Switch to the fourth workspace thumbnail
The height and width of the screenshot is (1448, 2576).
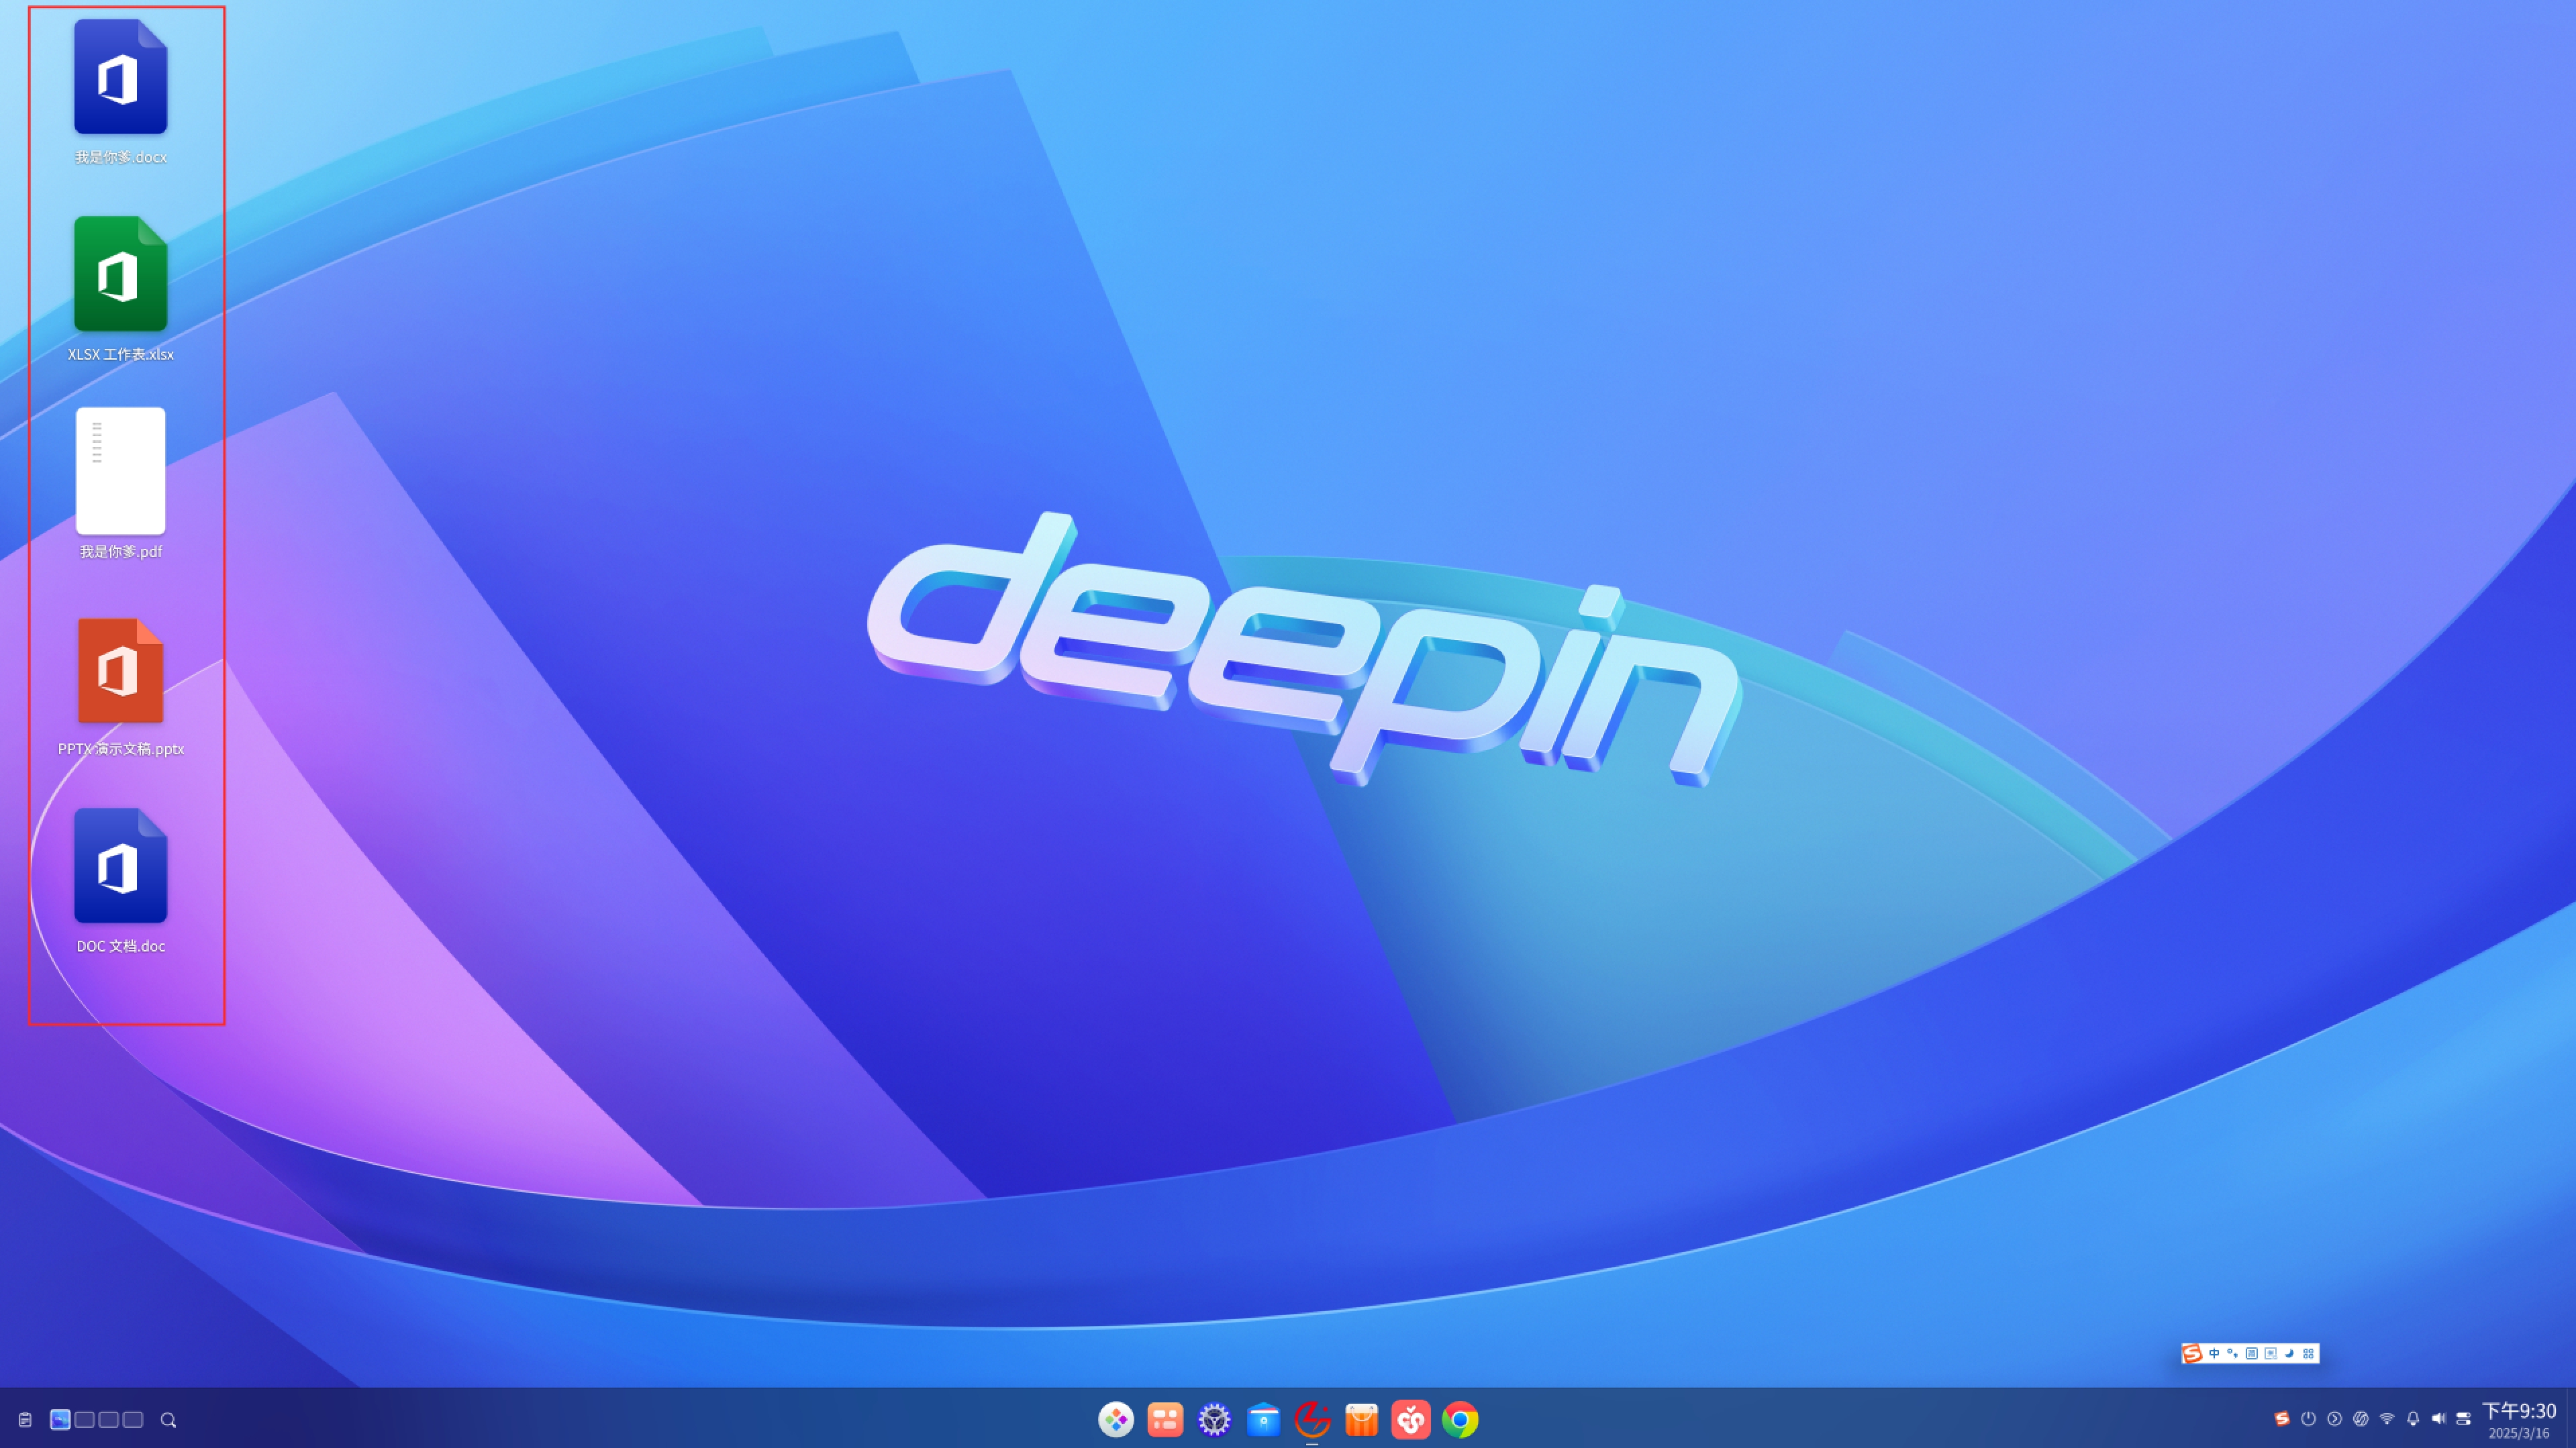point(133,1420)
